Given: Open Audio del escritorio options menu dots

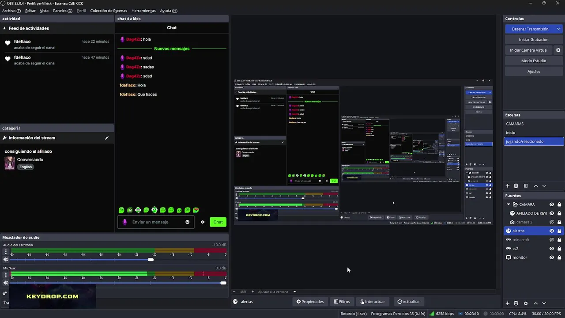Looking at the screenshot, I should [6, 252].
